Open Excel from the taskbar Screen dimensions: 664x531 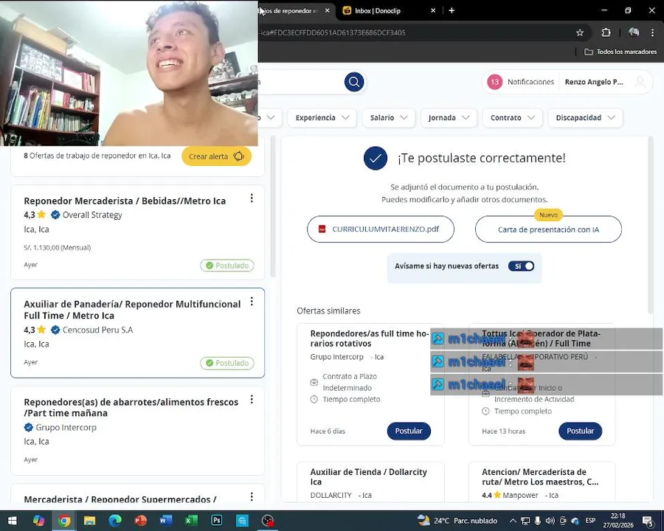click(191, 521)
